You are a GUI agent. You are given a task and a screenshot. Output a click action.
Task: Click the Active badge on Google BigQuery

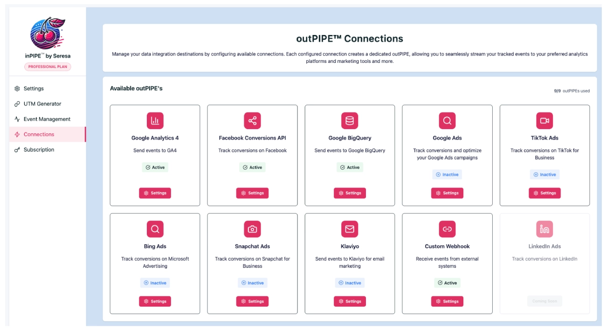pyautogui.click(x=350, y=167)
